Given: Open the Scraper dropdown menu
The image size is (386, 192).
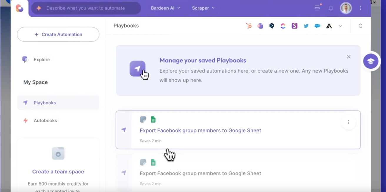Looking at the screenshot, I should click(x=203, y=8).
